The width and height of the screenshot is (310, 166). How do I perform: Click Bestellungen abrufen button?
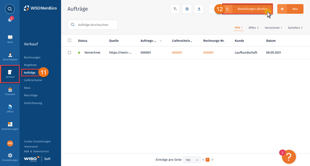[x=247, y=9]
